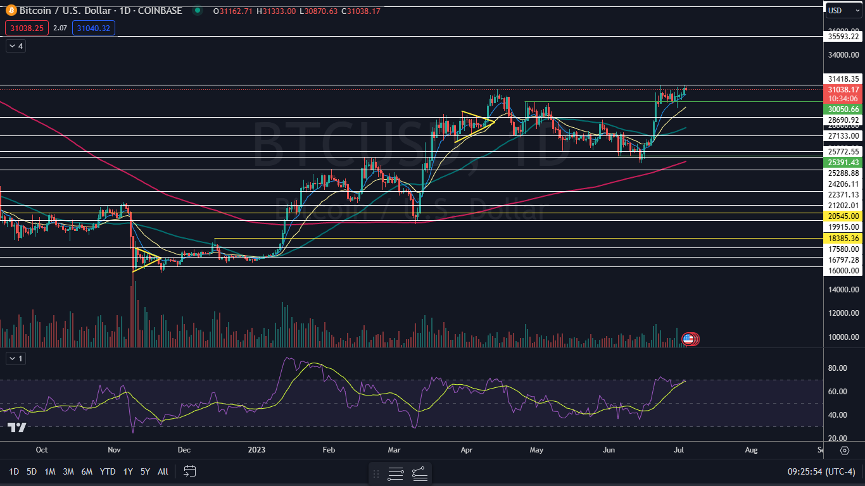This screenshot has height=486, width=865.
Task: Select the YTD time range
Action: coord(108,471)
